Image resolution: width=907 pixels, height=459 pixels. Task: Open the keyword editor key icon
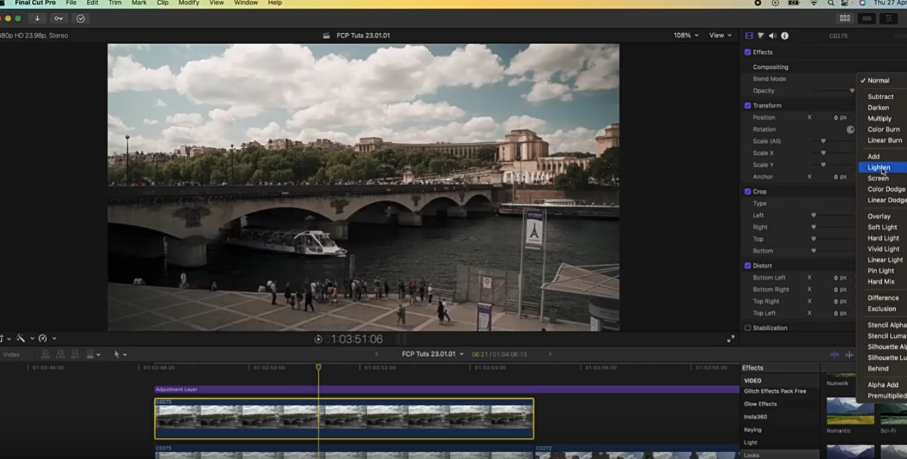[x=59, y=19]
